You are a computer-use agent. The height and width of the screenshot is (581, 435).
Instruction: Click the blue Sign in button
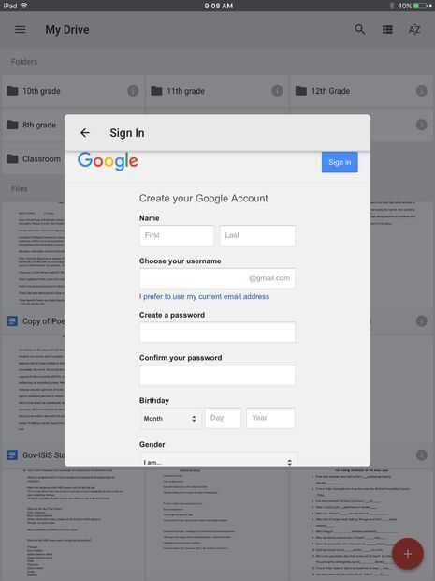point(340,162)
